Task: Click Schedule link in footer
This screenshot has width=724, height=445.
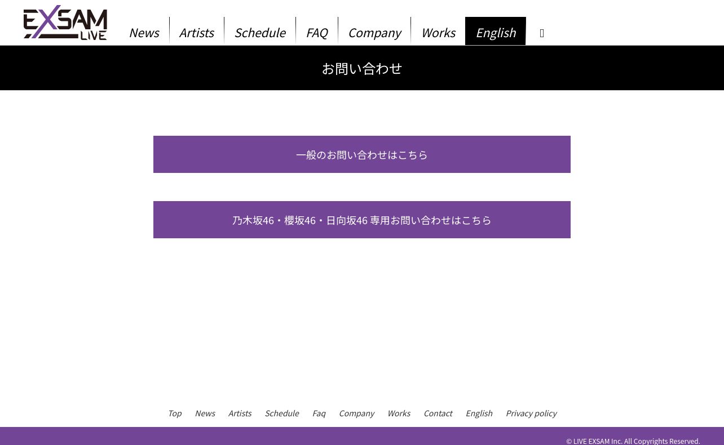Action: (x=282, y=413)
